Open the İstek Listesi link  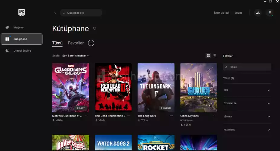click(x=221, y=13)
